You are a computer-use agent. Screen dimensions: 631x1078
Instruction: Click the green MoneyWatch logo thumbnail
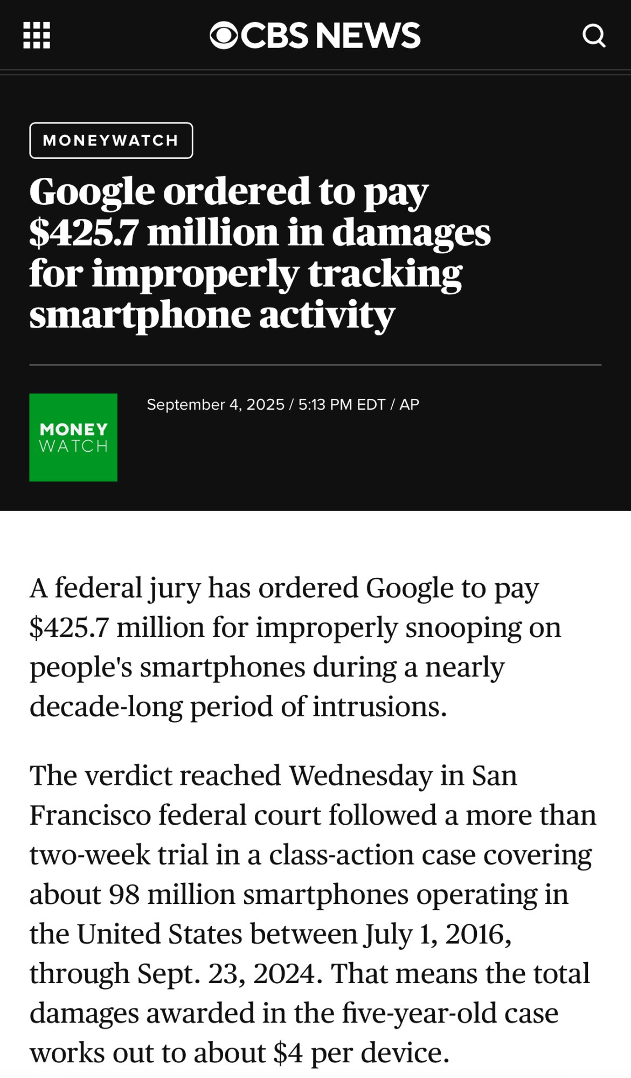[x=73, y=437]
